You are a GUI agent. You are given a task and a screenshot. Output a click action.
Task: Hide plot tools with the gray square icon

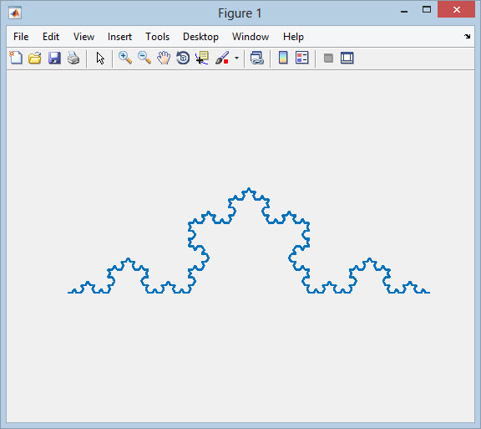[x=328, y=58]
